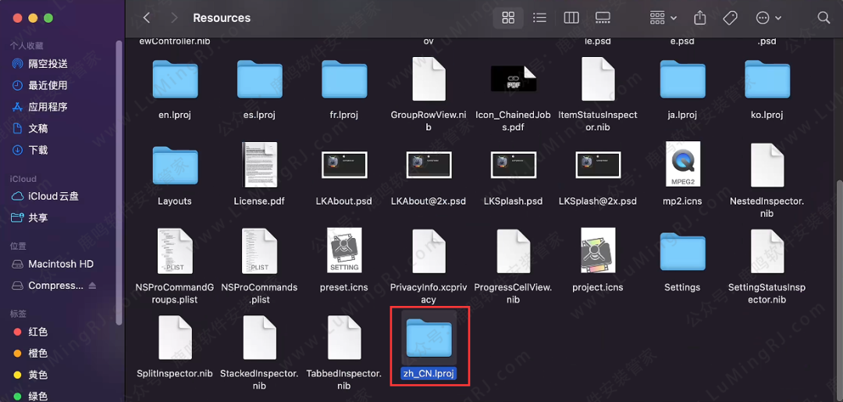Expand the Group By dropdown
This screenshot has width=843, height=402.
tap(663, 17)
